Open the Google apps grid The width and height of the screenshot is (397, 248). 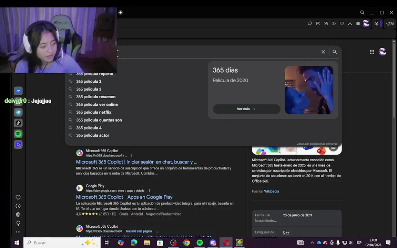[372, 52]
